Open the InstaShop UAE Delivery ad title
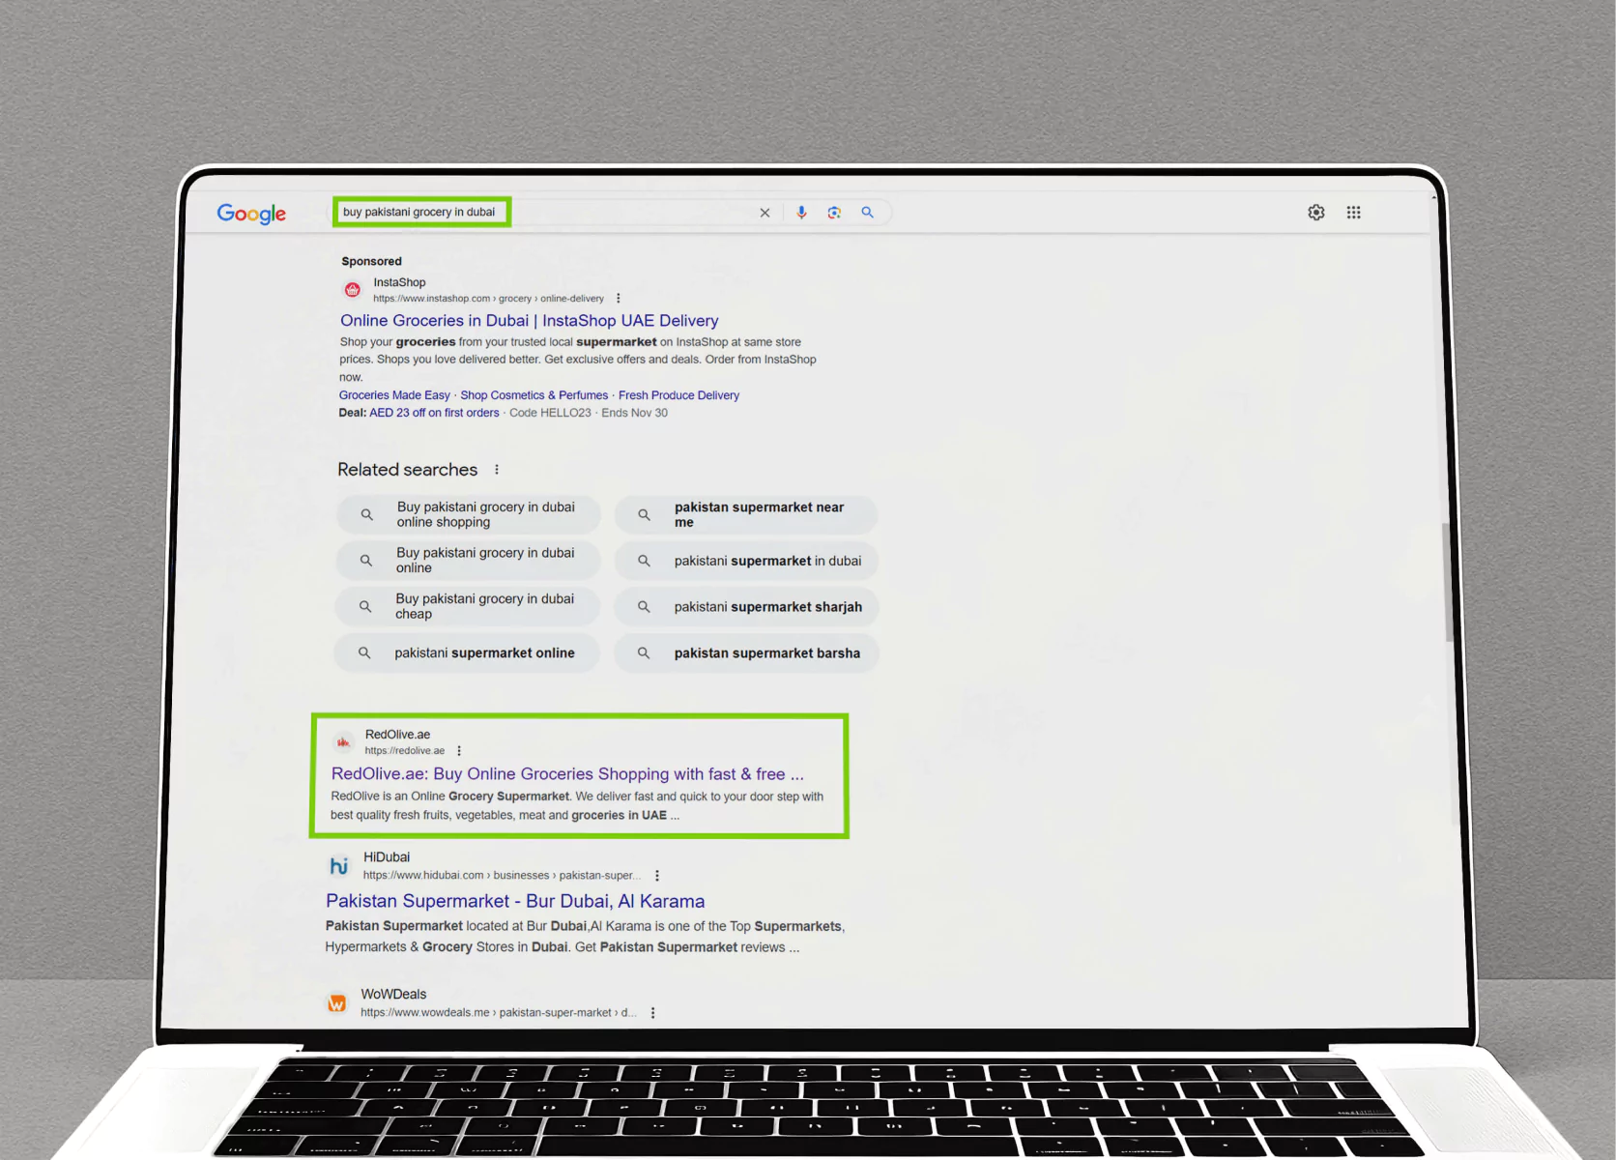 (x=529, y=321)
